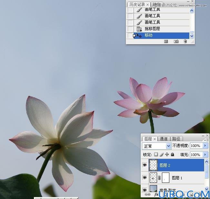Open the Layers panel options menu
Viewport: 210px width, 199px height.
207,140
